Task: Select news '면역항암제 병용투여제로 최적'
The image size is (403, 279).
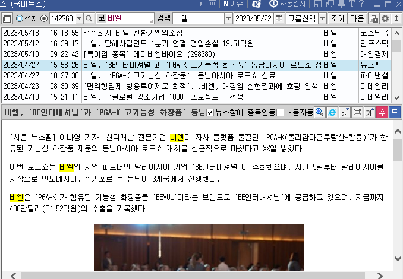Action: tap(196, 87)
